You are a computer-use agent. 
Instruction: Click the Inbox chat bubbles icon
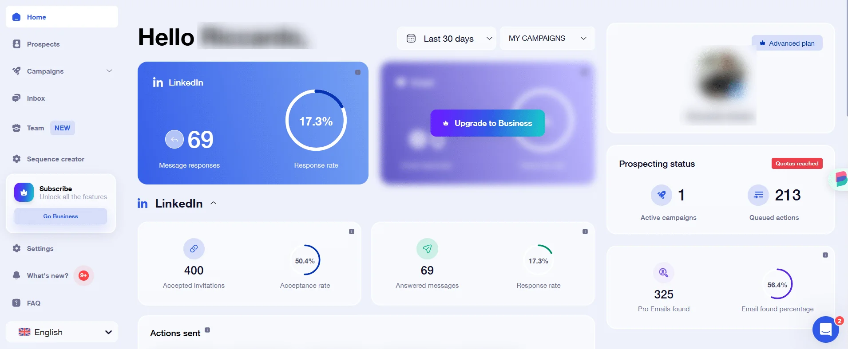click(x=16, y=98)
